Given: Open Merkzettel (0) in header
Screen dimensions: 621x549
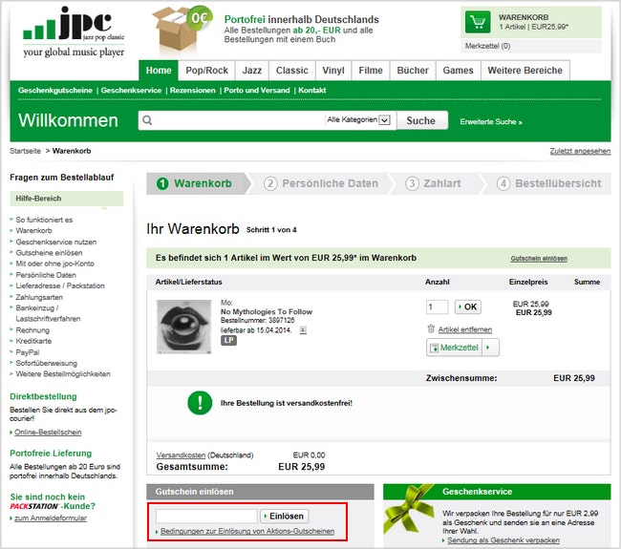Looking at the screenshot, I should pyautogui.click(x=487, y=46).
